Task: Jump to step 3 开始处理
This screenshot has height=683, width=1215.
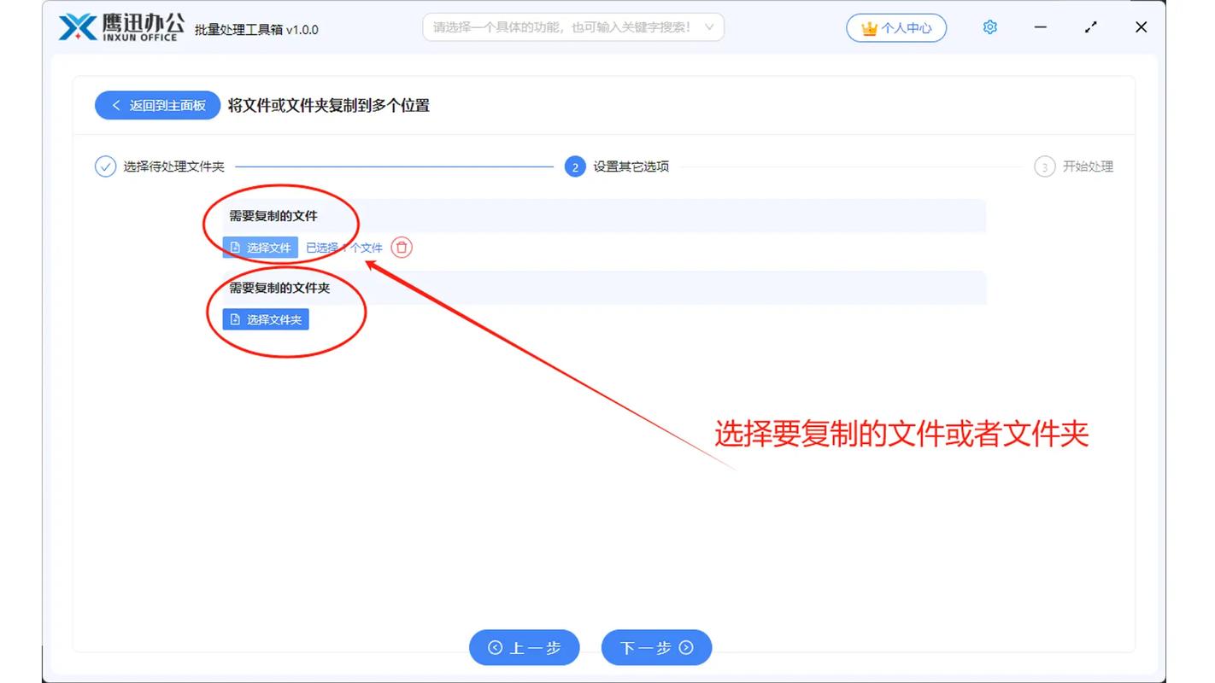Action: pos(1045,166)
